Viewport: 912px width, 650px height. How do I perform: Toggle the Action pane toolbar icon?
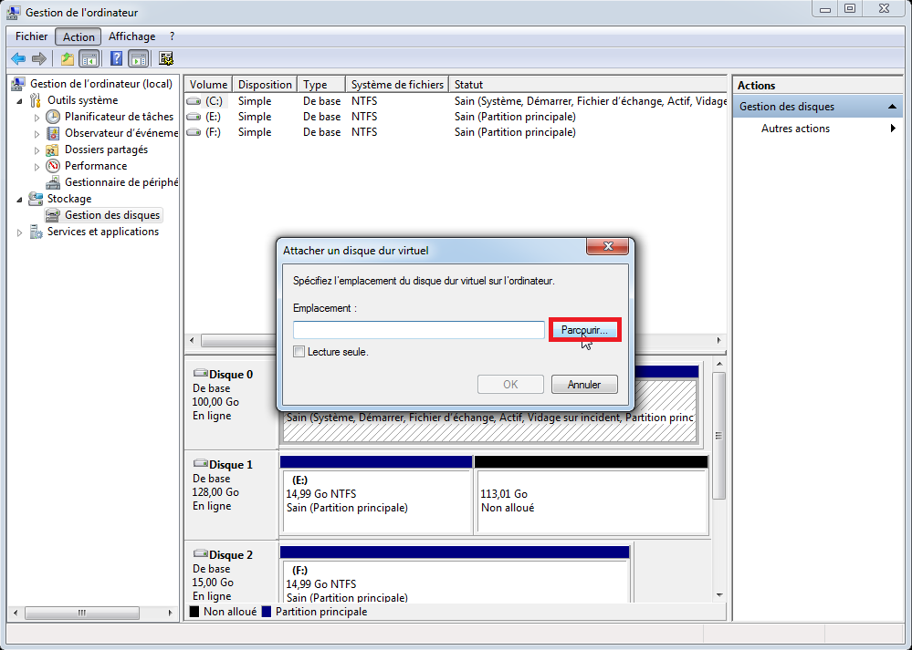pos(139,58)
